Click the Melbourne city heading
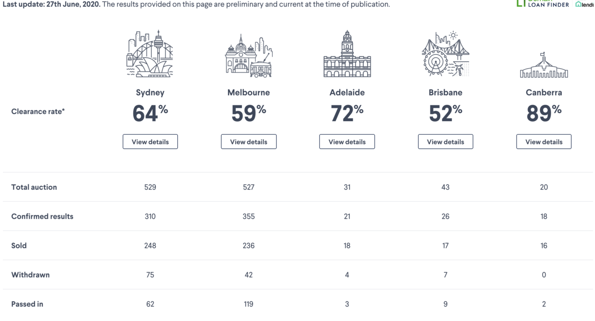 [x=249, y=92]
